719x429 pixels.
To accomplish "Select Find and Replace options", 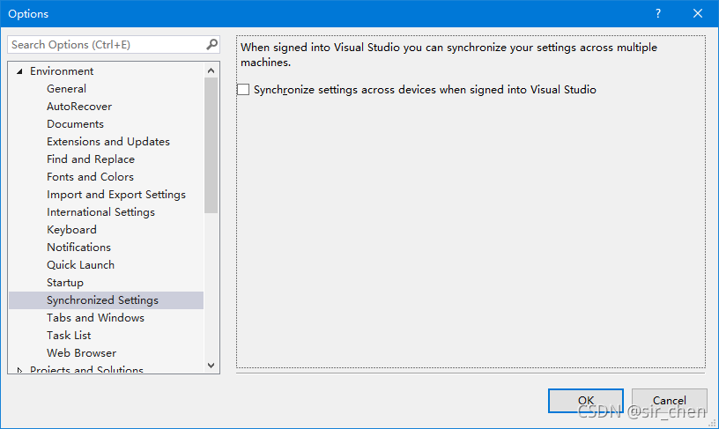I will tap(91, 159).
